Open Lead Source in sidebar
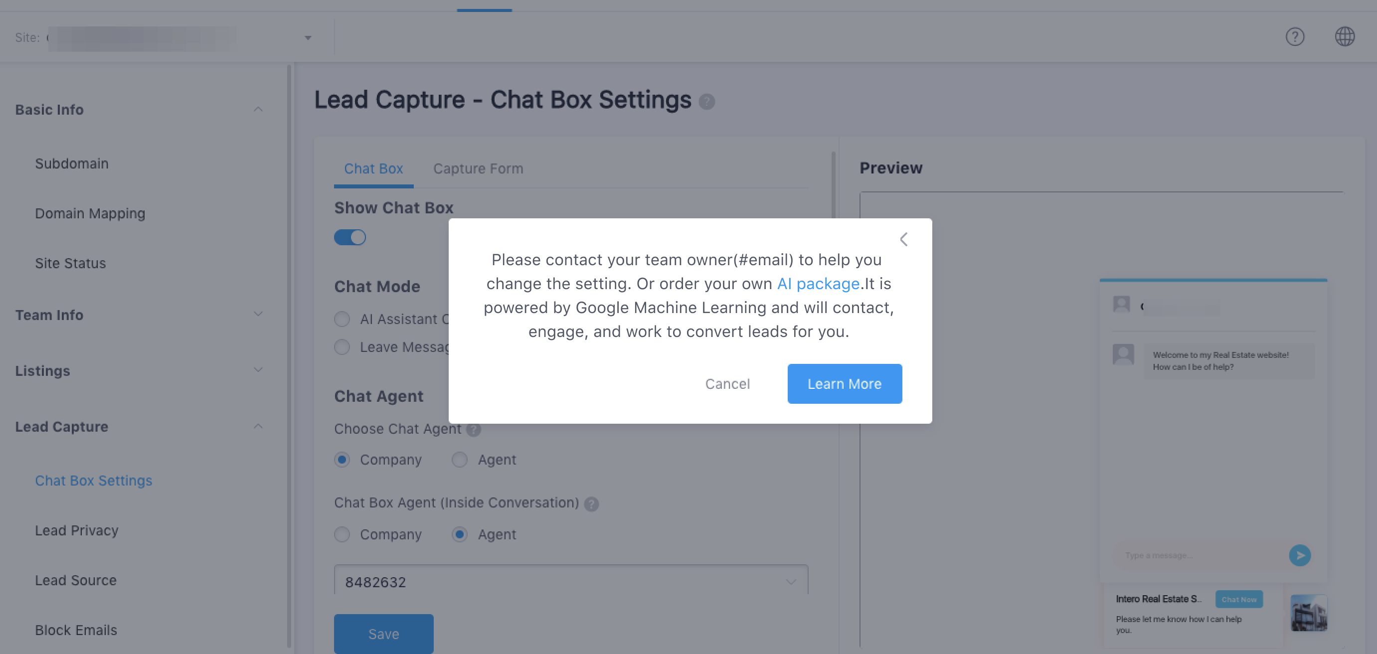This screenshot has width=1377, height=654. (x=75, y=580)
